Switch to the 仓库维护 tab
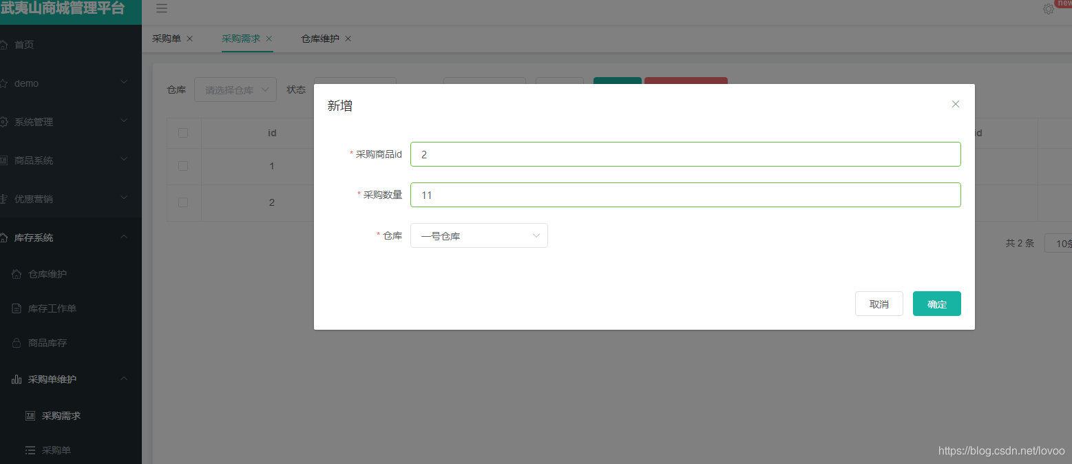This screenshot has width=1072, height=464. click(x=320, y=39)
